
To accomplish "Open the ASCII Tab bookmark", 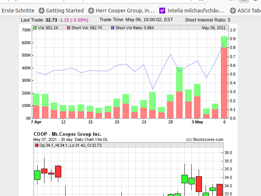I will coord(246,11).
